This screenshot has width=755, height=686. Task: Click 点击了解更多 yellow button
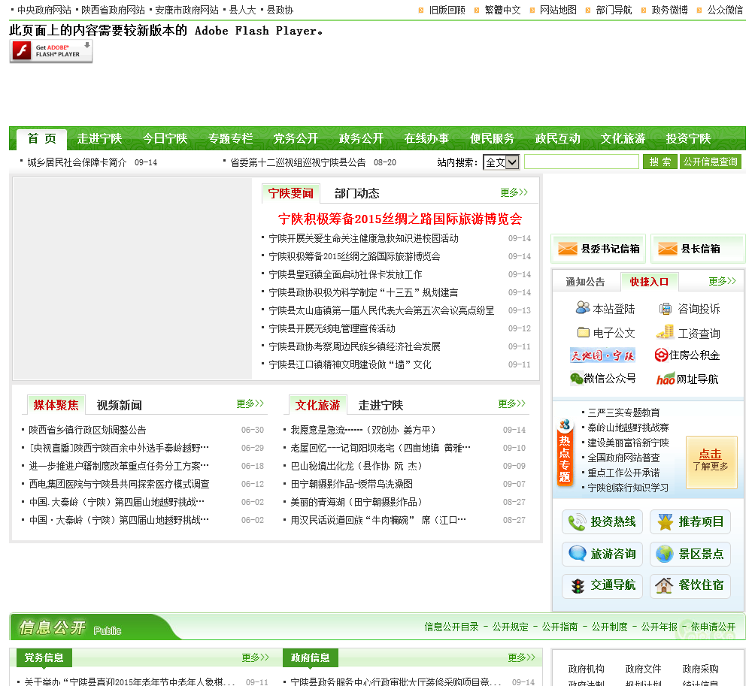coord(711,462)
